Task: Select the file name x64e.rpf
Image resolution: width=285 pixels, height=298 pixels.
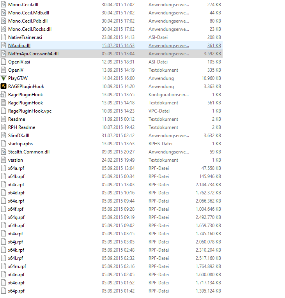Action: (16, 201)
